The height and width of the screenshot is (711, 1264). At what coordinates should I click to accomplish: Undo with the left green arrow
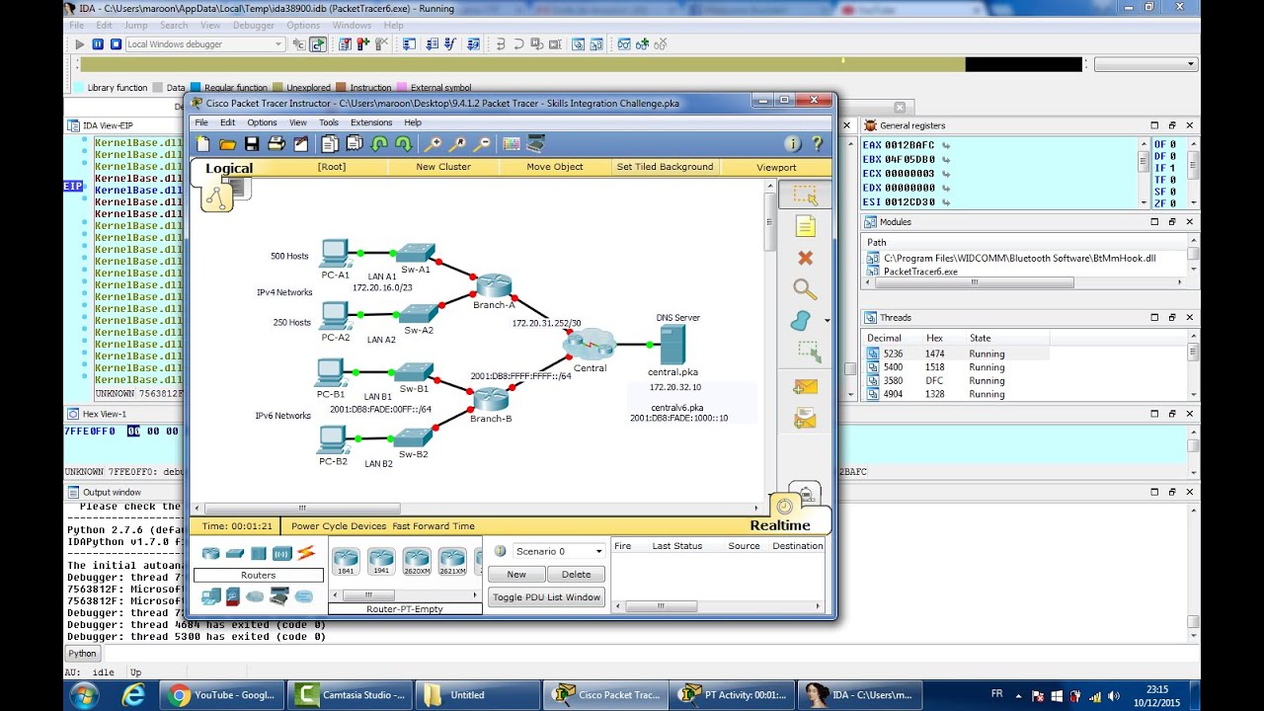[379, 144]
